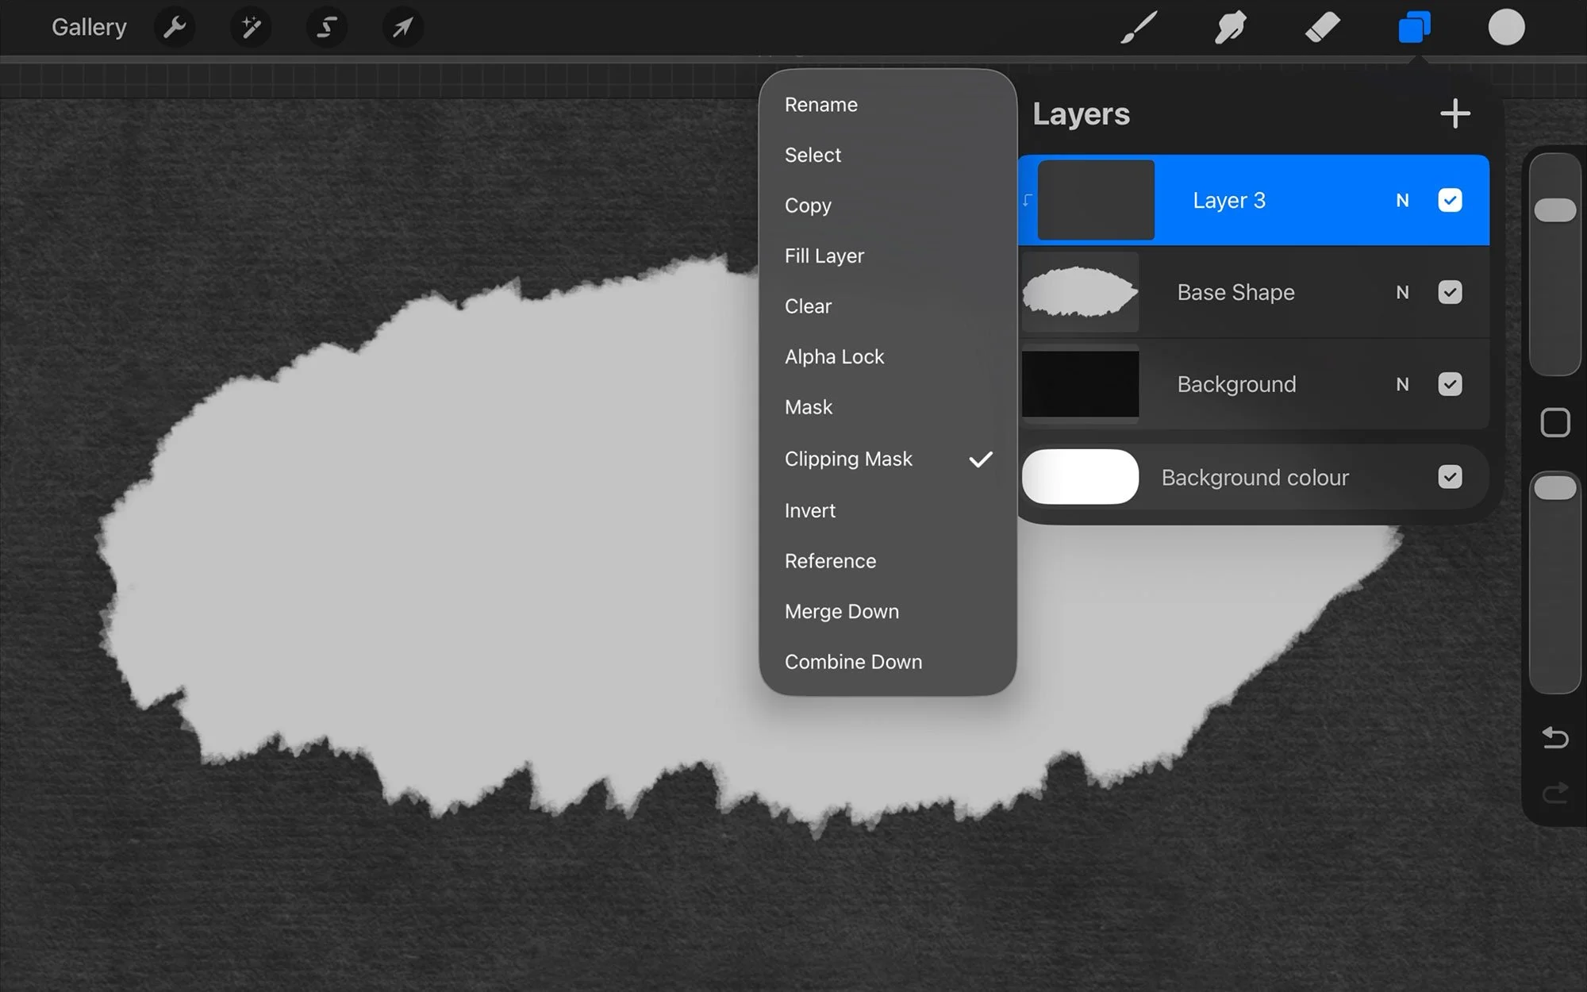Select the Brush tool
Viewport: 1587px width, 992px height.
coord(1139,28)
